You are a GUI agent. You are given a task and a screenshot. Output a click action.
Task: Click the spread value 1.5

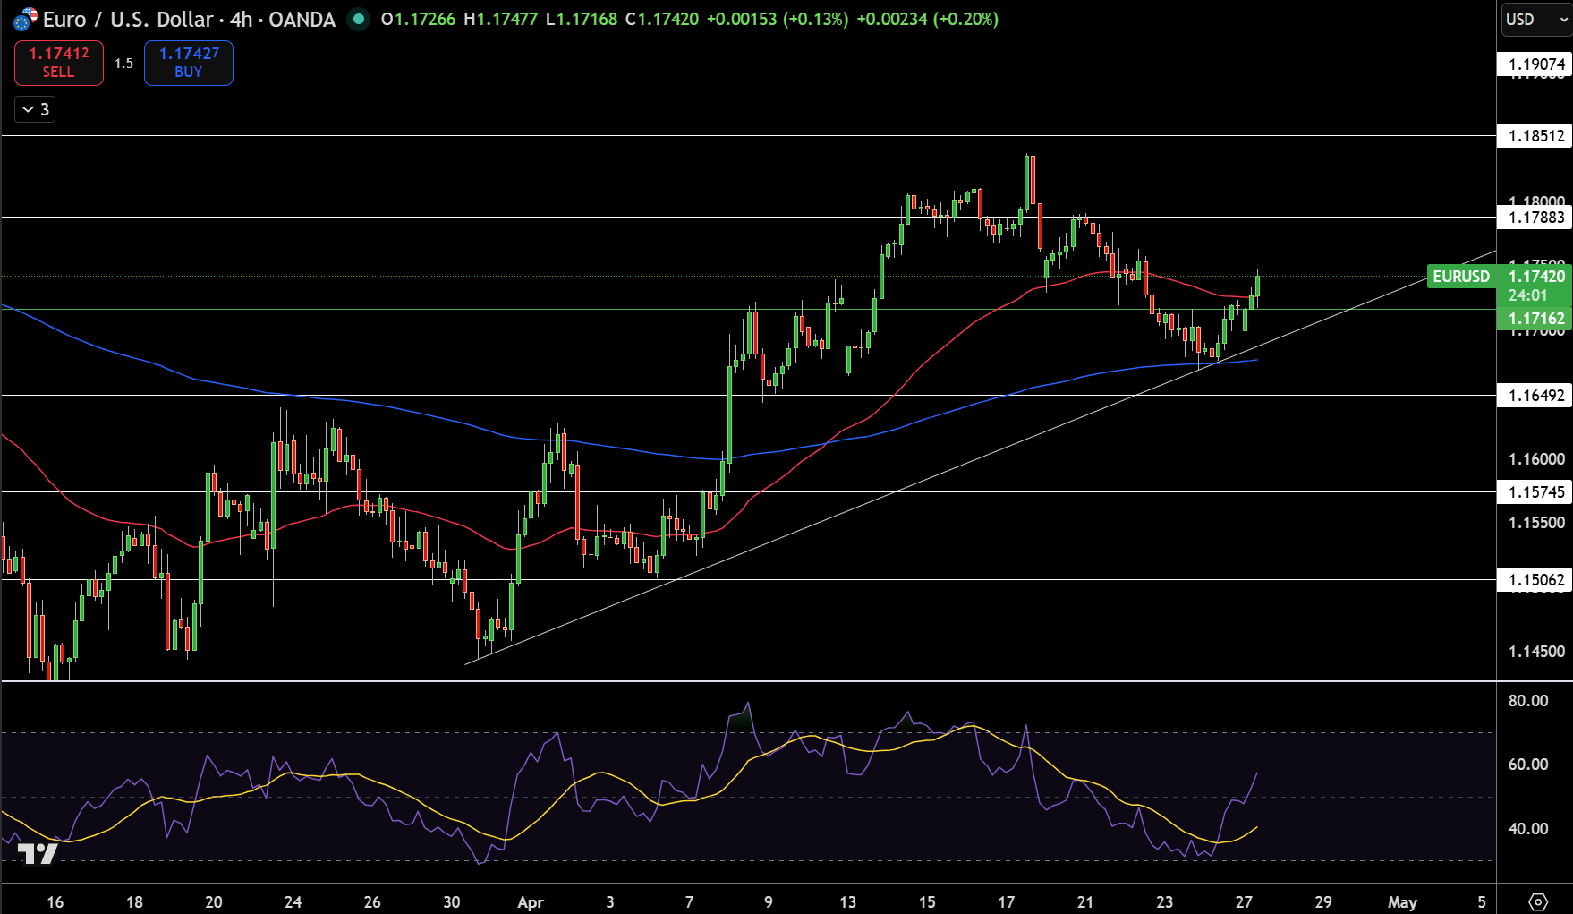[x=123, y=64]
